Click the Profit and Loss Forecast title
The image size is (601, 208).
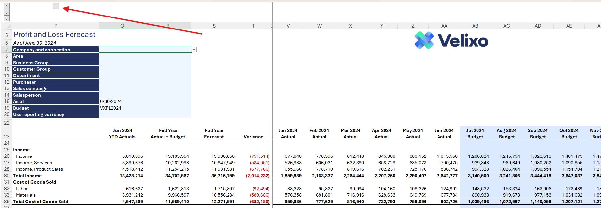coord(55,35)
